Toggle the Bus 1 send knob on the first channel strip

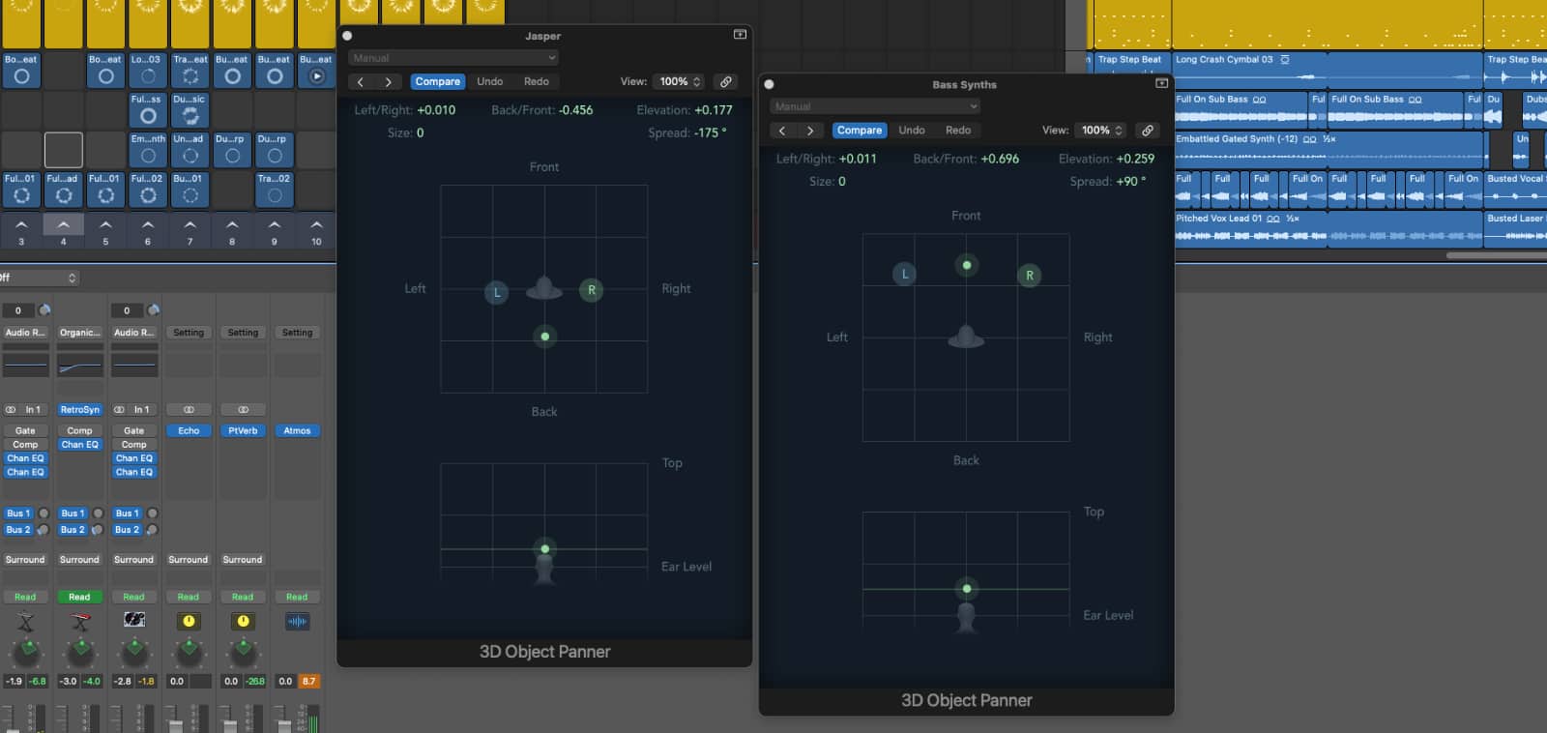44,513
